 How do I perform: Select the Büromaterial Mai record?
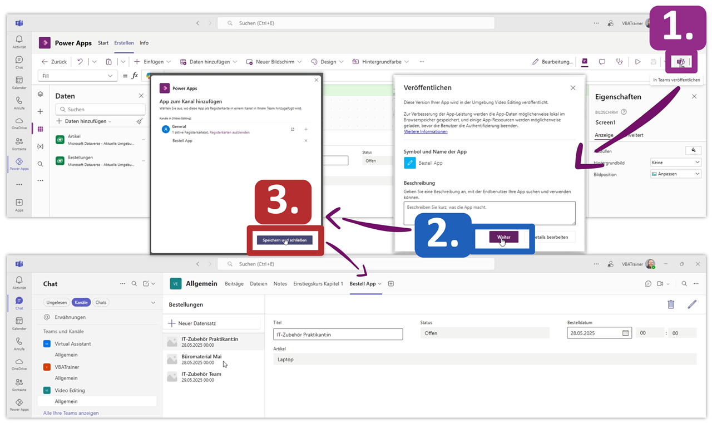pos(214,360)
